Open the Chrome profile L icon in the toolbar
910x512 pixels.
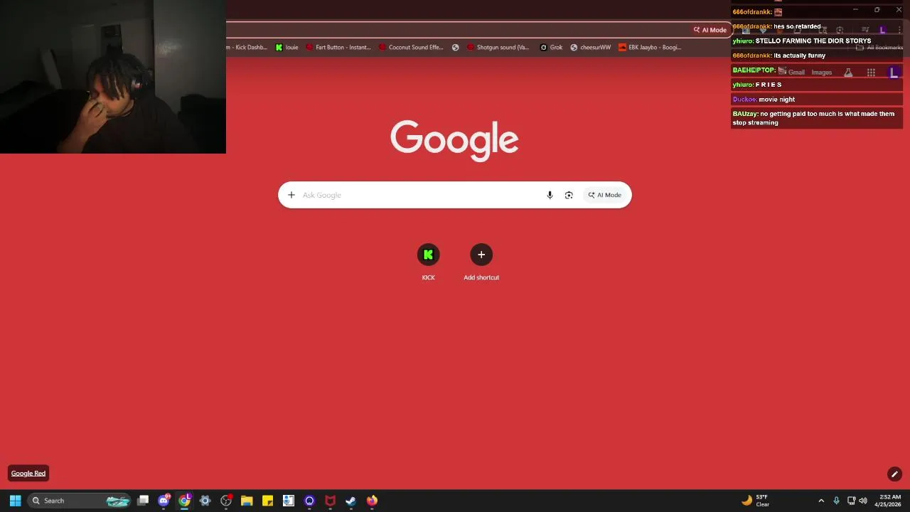click(882, 30)
